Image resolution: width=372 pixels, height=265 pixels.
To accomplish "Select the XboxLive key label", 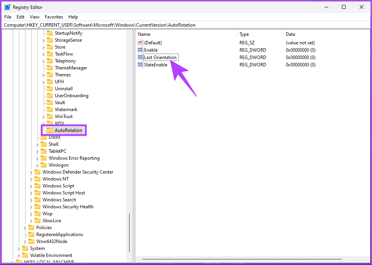I will tap(52, 221).
